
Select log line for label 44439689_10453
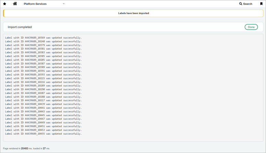43,130
